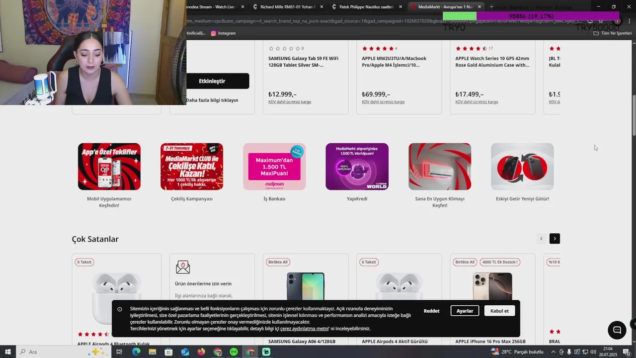Reject cookies with Reddet
Image resolution: width=636 pixels, height=358 pixels.
[x=431, y=311]
